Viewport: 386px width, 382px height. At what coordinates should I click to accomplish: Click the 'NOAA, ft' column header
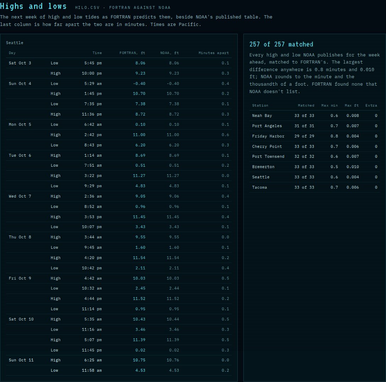click(x=169, y=53)
